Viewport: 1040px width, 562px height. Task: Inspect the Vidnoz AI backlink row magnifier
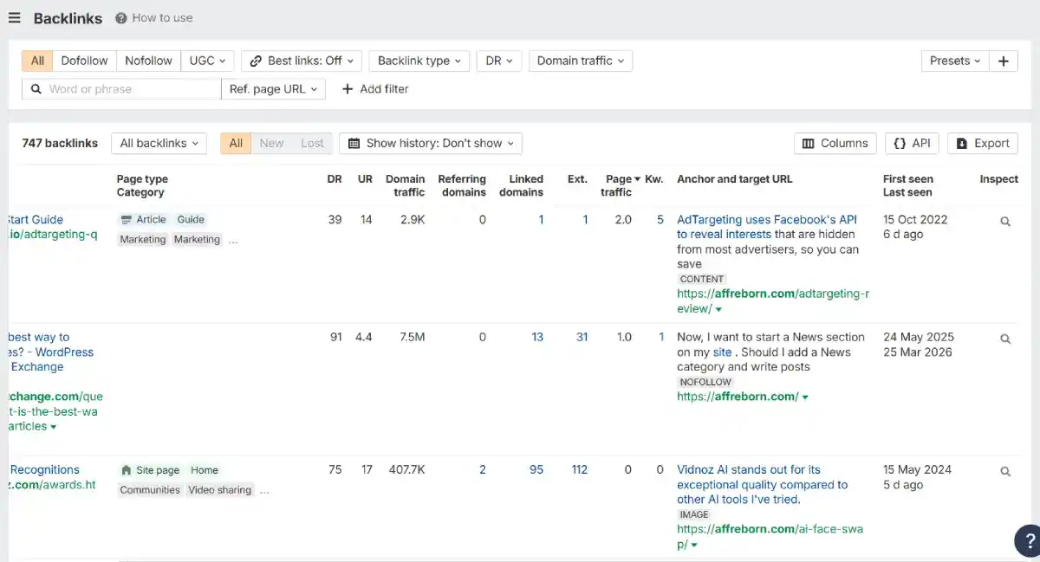click(x=1005, y=472)
